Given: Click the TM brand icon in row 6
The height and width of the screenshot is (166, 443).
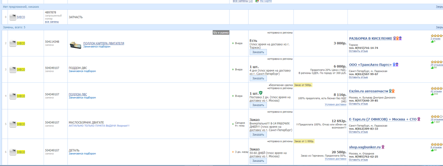Looking at the screenshot, I should click(x=13, y=152).
